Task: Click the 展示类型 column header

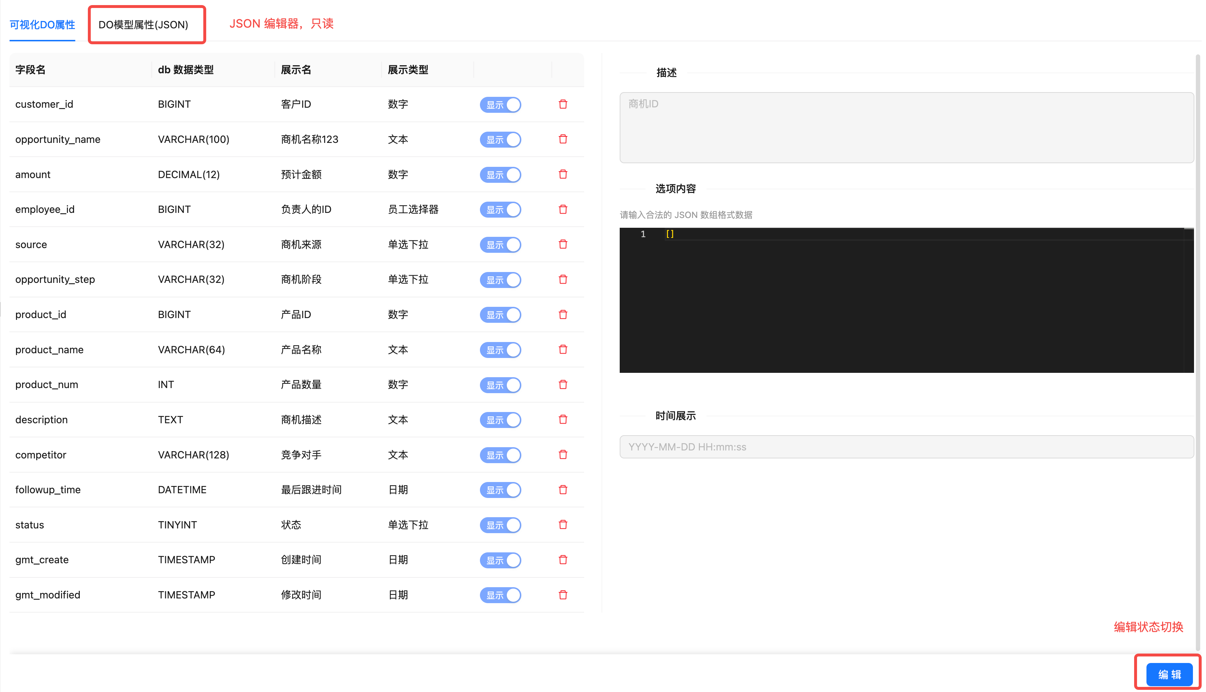Action: pos(408,70)
